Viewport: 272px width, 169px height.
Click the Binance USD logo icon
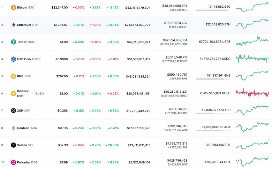14,93
